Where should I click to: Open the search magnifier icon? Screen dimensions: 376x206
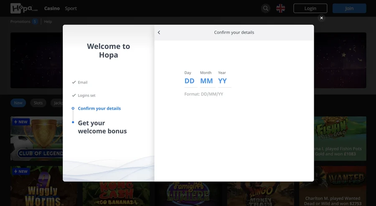click(x=265, y=8)
